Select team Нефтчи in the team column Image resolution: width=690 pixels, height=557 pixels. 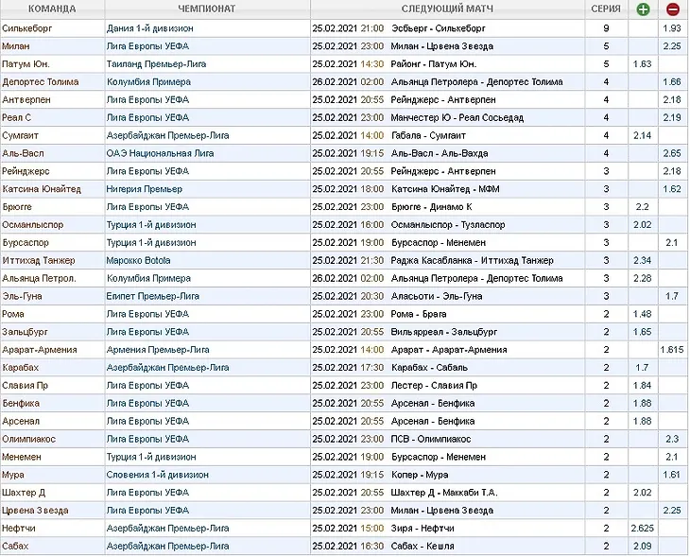coord(19,529)
